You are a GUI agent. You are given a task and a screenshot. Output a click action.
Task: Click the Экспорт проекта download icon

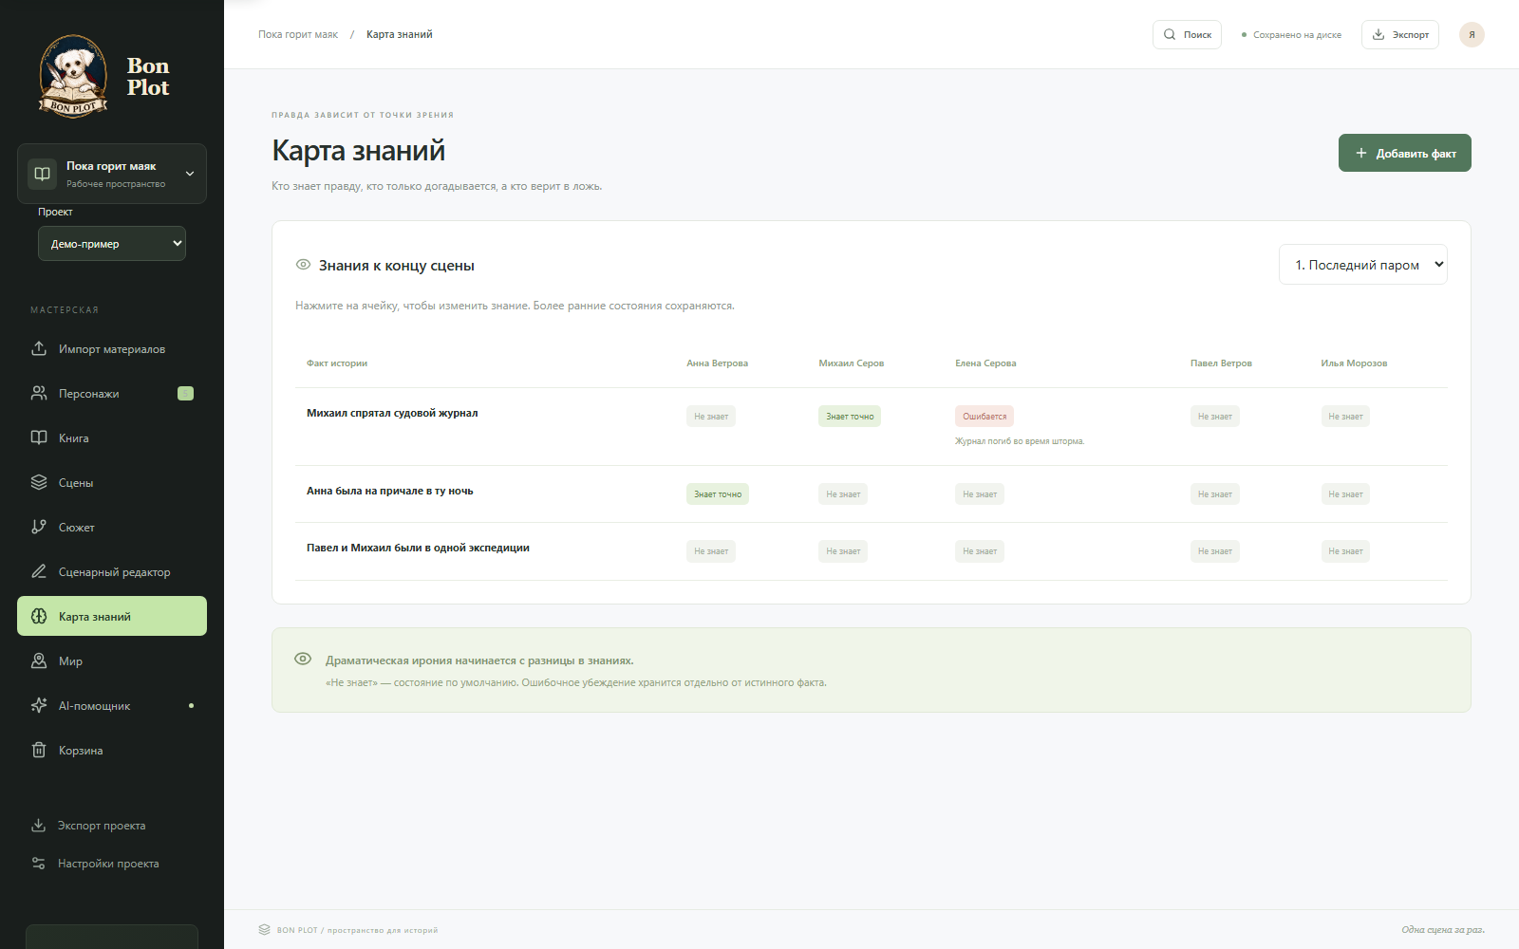pyautogui.click(x=38, y=825)
